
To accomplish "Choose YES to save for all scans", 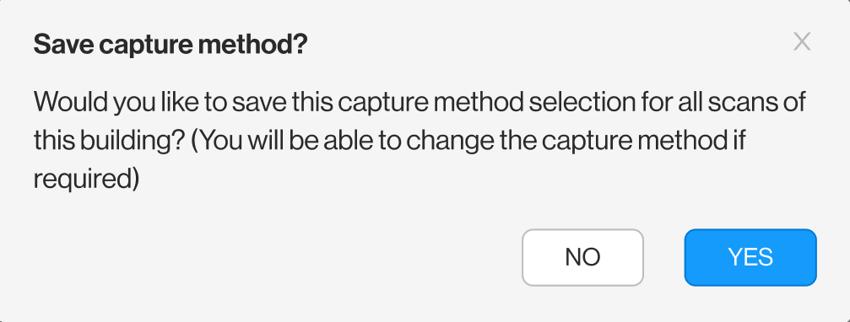I will tap(750, 257).
